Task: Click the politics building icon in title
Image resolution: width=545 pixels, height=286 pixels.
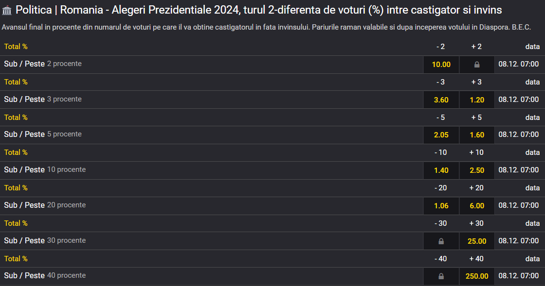Action: click(7, 10)
